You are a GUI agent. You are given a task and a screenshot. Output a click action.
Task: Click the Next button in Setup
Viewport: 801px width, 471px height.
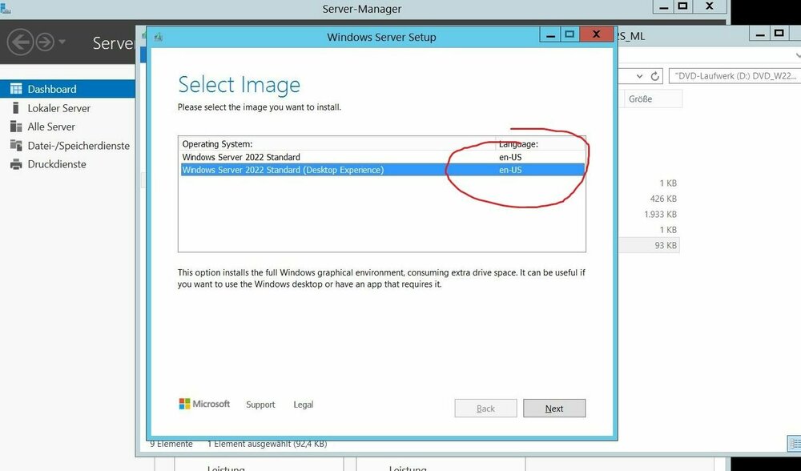point(554,409)
